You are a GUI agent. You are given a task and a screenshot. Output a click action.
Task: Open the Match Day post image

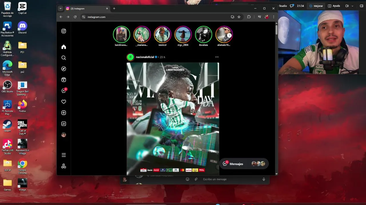[x=173, y=119]
